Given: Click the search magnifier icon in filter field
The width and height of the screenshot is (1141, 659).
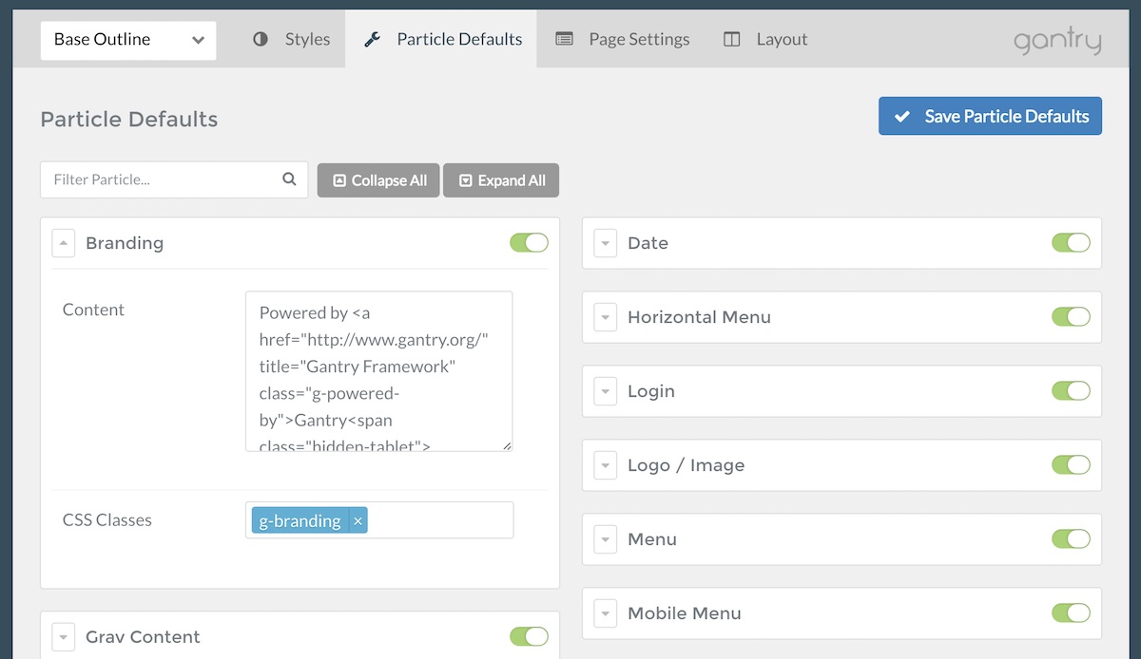Looking at the screenshot, I should 289,179.
